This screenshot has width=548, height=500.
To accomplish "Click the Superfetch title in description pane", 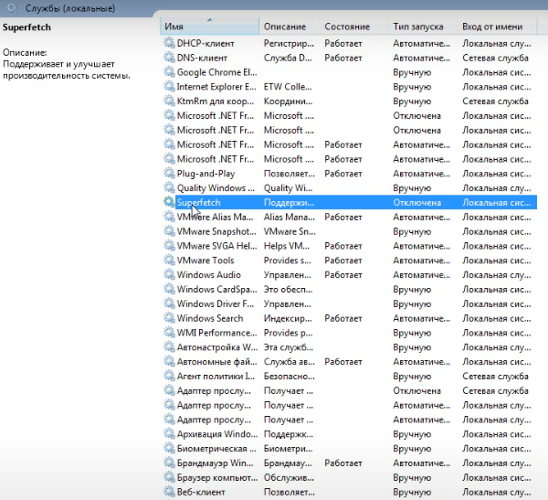I will [x=26, y=27].
